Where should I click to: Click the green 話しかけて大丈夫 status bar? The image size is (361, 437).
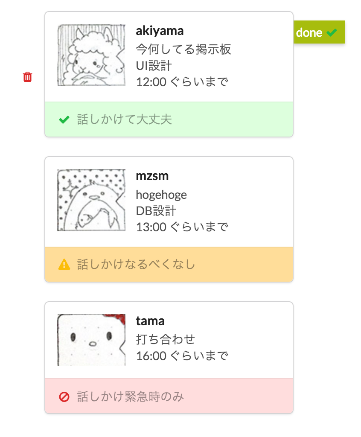[169, 119]
